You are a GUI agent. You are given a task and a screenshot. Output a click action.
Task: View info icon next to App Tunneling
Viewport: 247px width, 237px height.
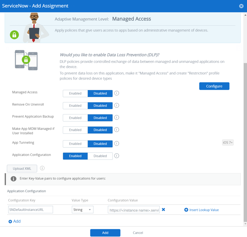(x=116, y=144)
